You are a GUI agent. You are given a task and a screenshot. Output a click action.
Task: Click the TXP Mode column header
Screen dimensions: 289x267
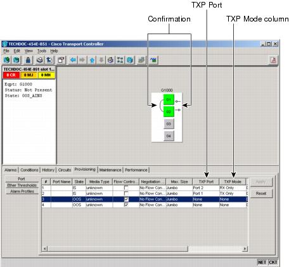(233, 182)
